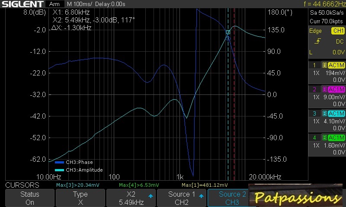Click the blue arrow on X2 softkey
The height and width of the screenshot is (207, 346).
(151, 196)
